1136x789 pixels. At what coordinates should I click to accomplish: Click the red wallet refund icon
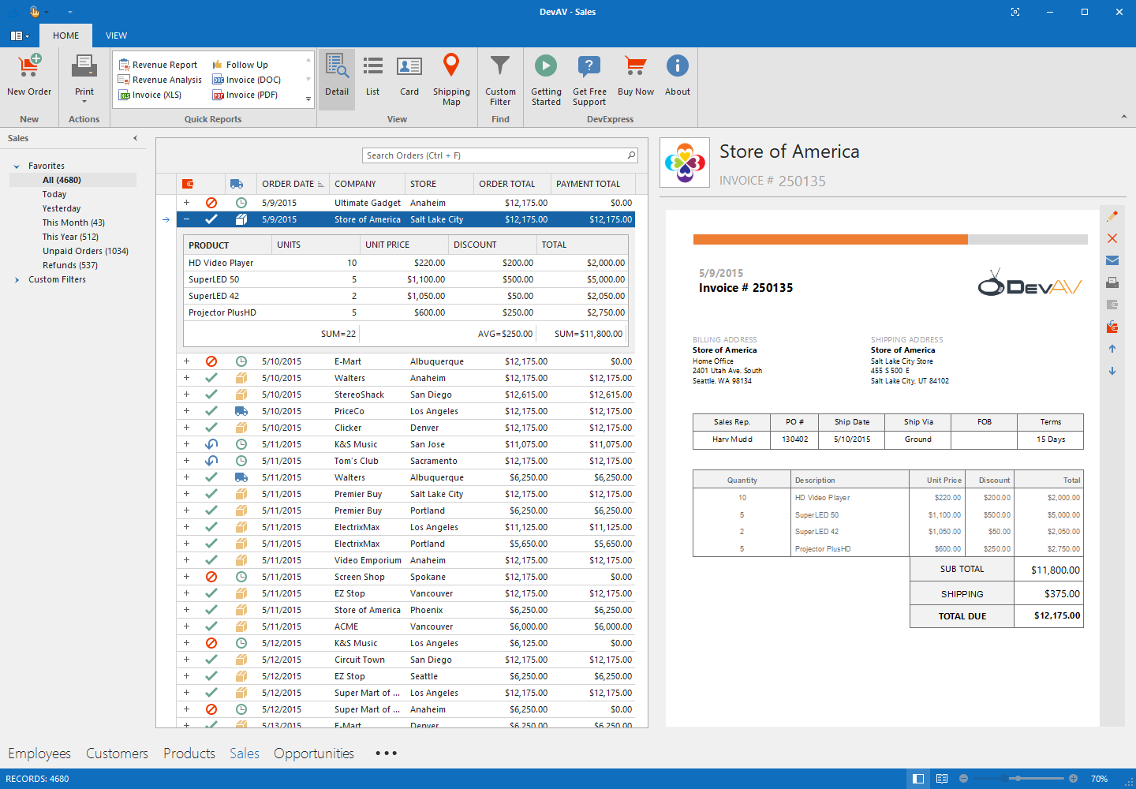[x=1112, y=327]
